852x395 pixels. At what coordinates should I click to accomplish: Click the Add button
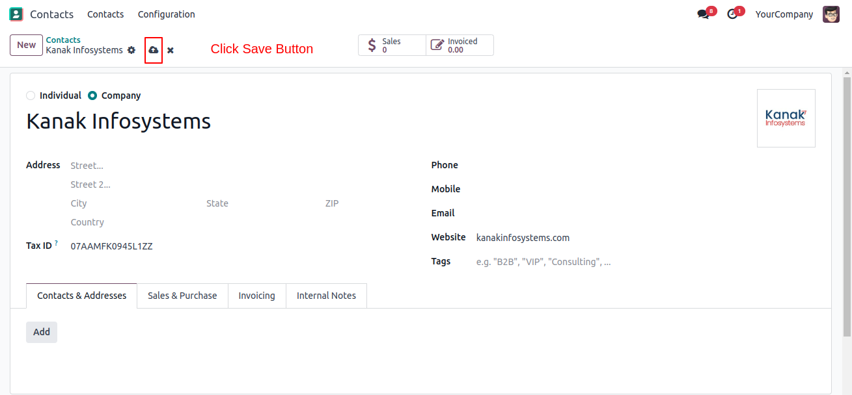42,332
